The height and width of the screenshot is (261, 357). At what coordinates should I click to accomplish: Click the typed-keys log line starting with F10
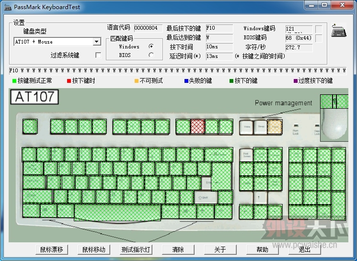[x=178, y=71]
